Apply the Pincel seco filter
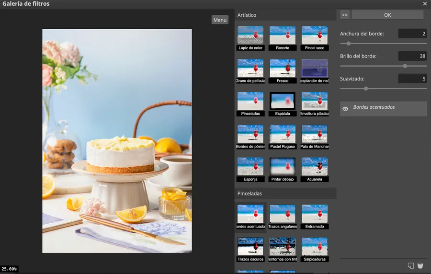 [315, 38]
